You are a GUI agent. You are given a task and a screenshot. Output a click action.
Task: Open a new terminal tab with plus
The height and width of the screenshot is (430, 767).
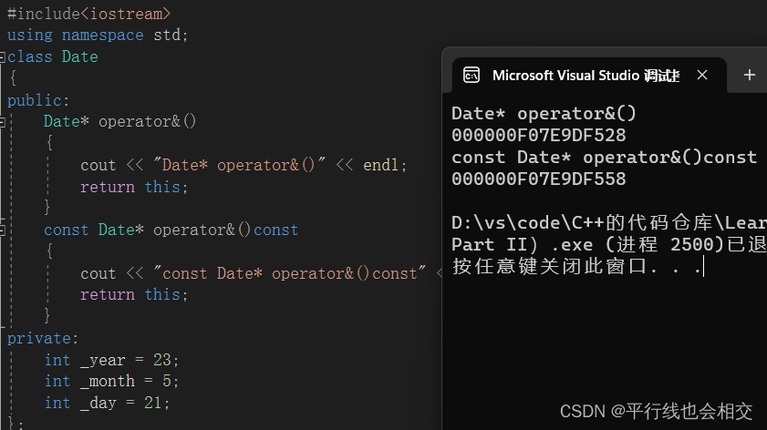coord(750,76)
